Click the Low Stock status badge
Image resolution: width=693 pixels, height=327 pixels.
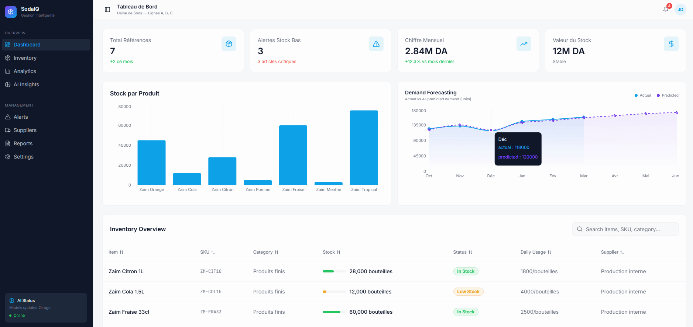tap(468, 292)
